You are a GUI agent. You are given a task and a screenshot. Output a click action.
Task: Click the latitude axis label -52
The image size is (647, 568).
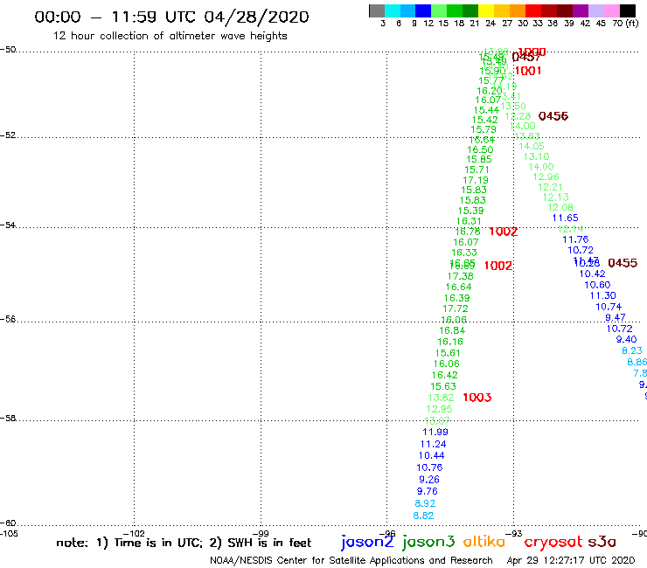[8, 135]
